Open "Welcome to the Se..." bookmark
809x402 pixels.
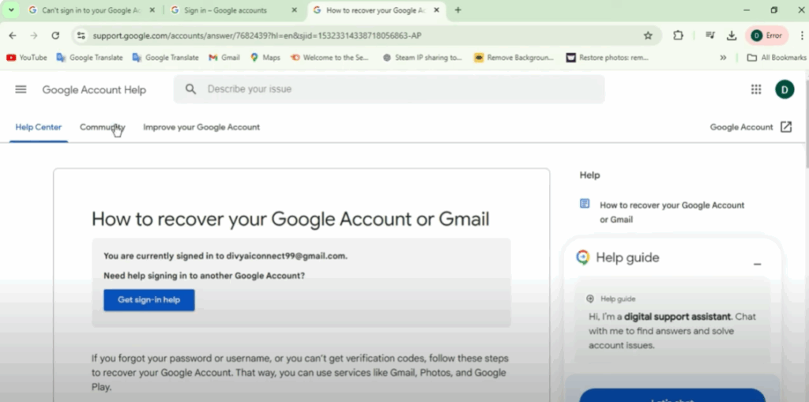(x=330, y=58)
